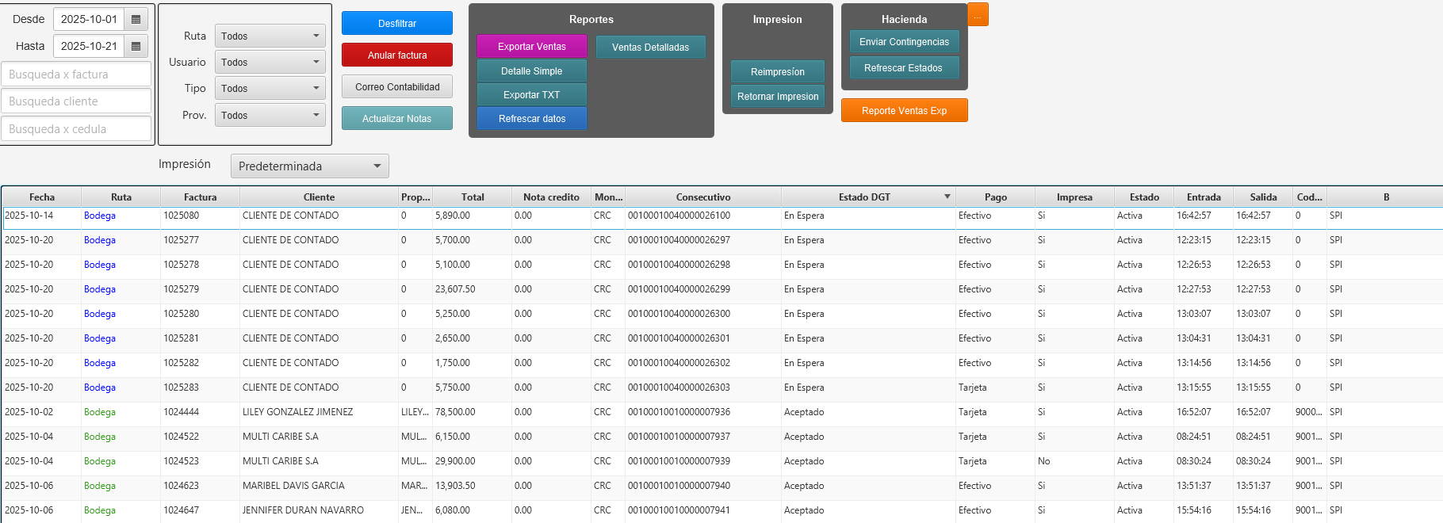Click the Estado DGT column filter arrow
The height and width of the screenshot is (523, 1443).
pos(947,197)
